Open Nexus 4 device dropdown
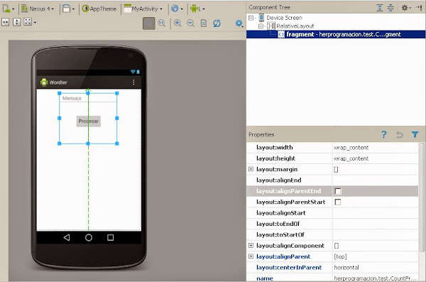426x282 pixels. click(38, 9)
